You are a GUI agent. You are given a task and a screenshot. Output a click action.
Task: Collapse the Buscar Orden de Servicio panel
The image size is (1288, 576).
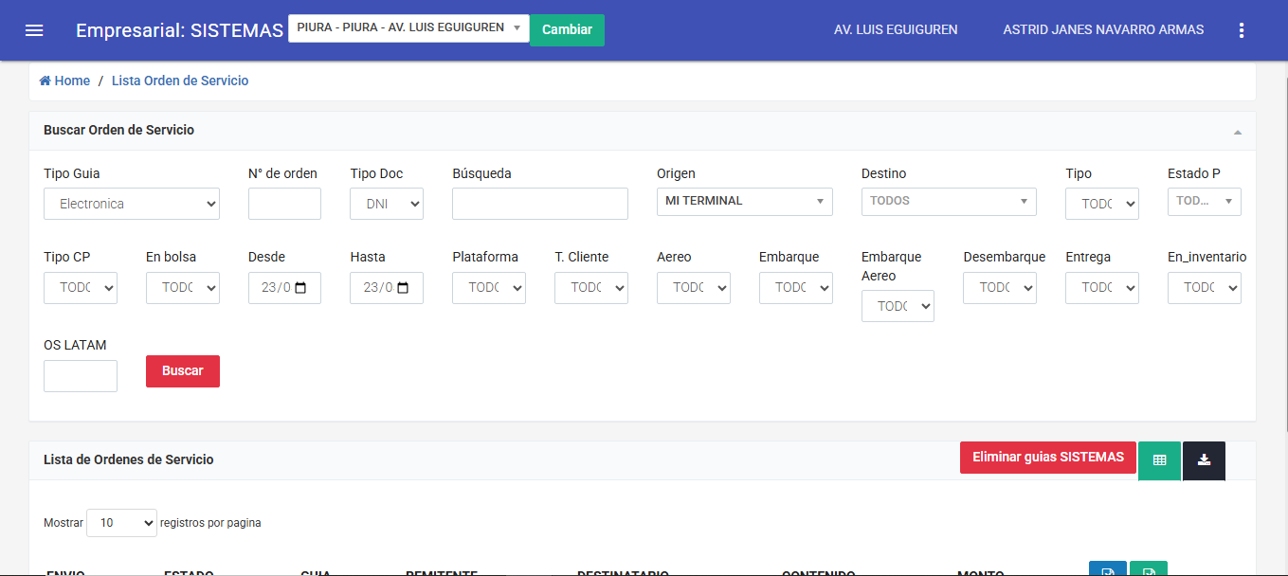pyautogui.click(x=1238, y=132)
